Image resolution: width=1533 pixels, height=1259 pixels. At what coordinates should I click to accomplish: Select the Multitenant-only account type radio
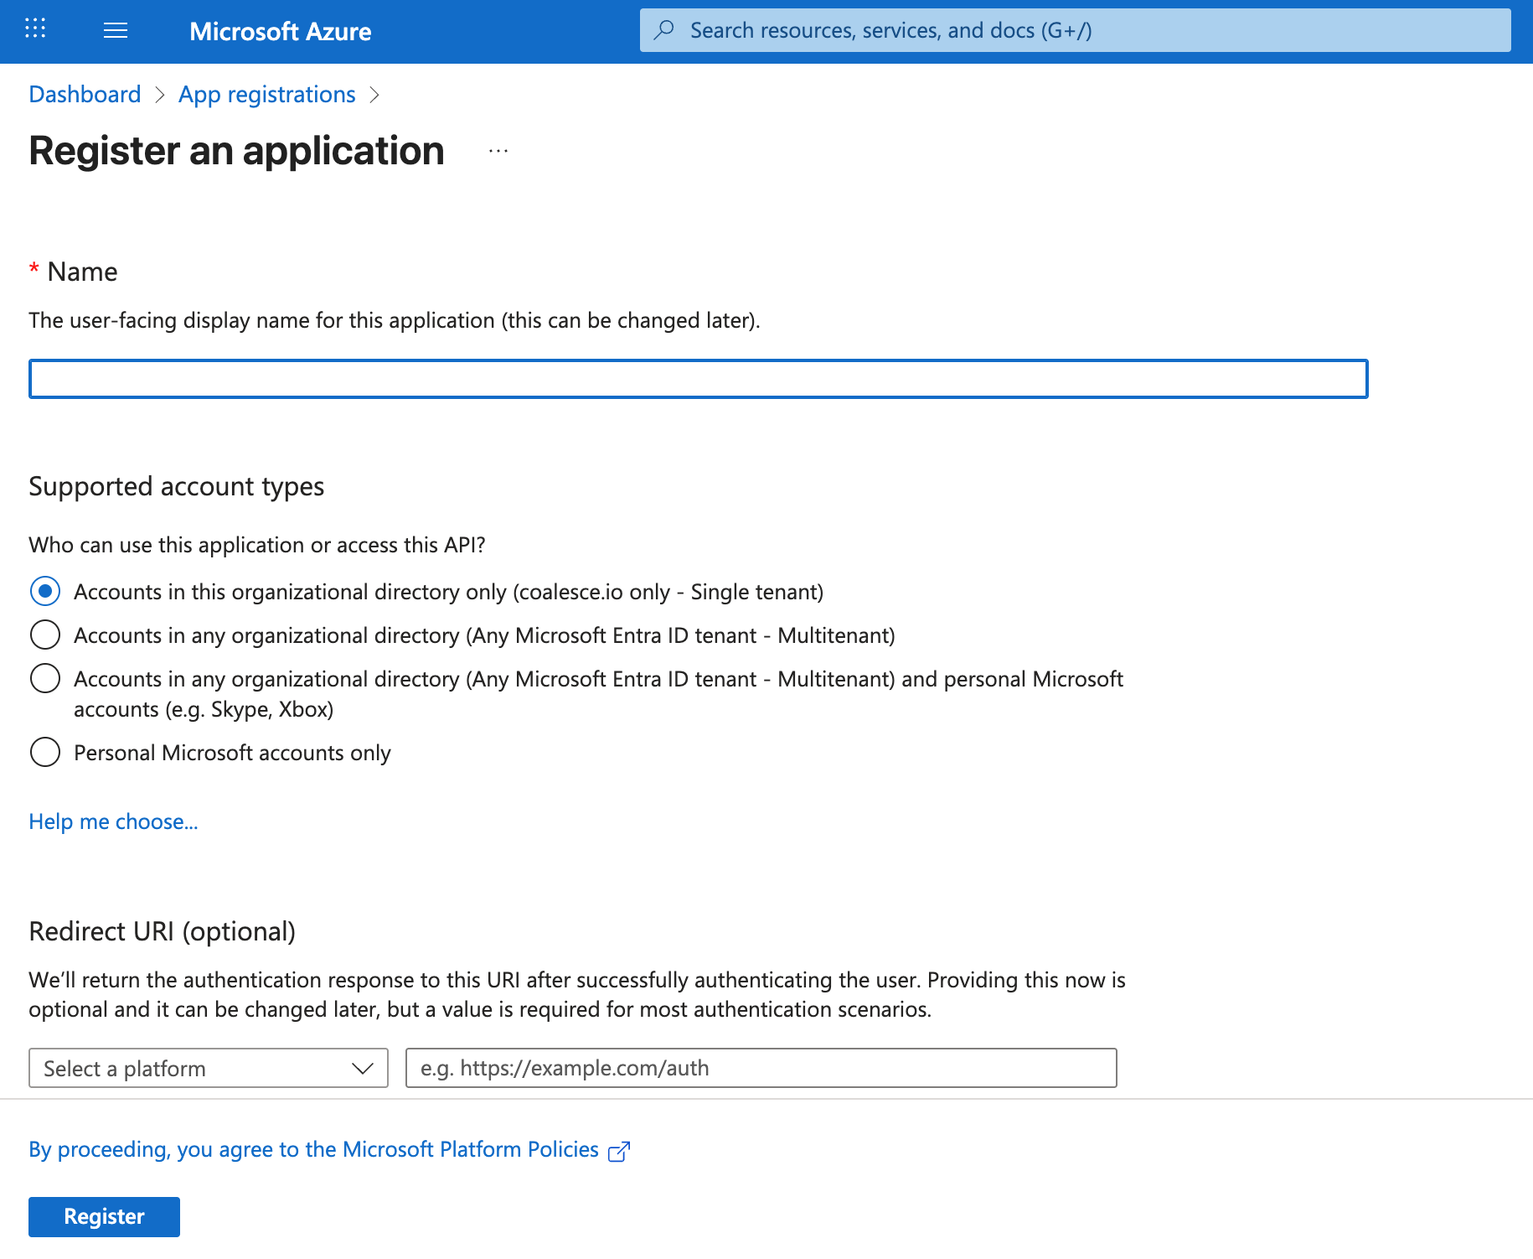point(45,635)
